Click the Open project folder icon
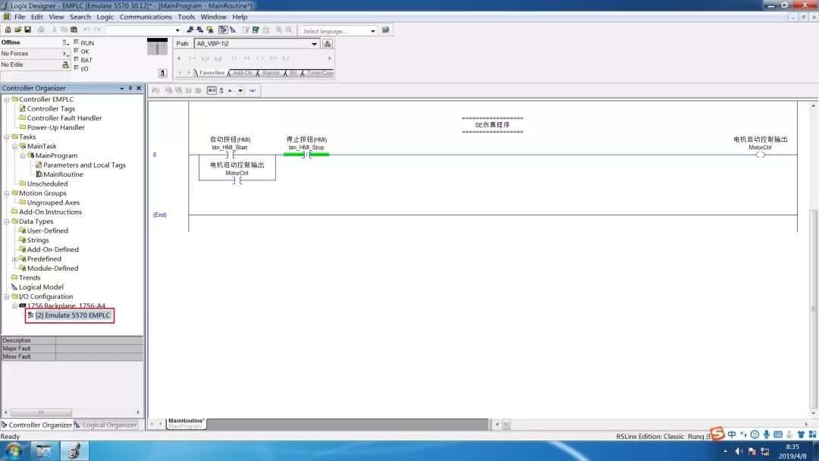The image size is (819, 461). [x=17, y=30]
